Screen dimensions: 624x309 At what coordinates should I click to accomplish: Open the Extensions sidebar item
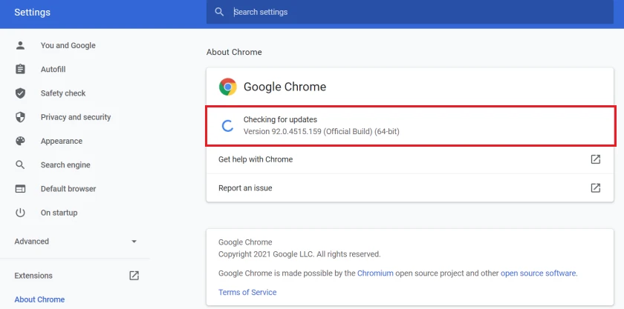(x=33, y=276)
